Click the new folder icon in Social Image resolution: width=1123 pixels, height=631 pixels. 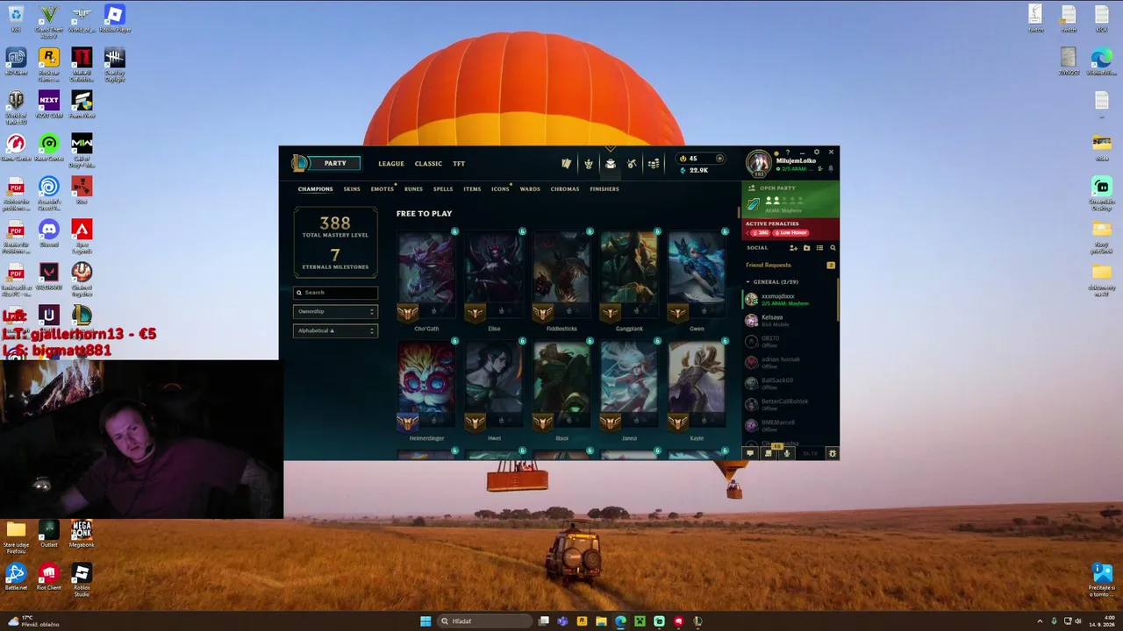click(x=807, y=248)
